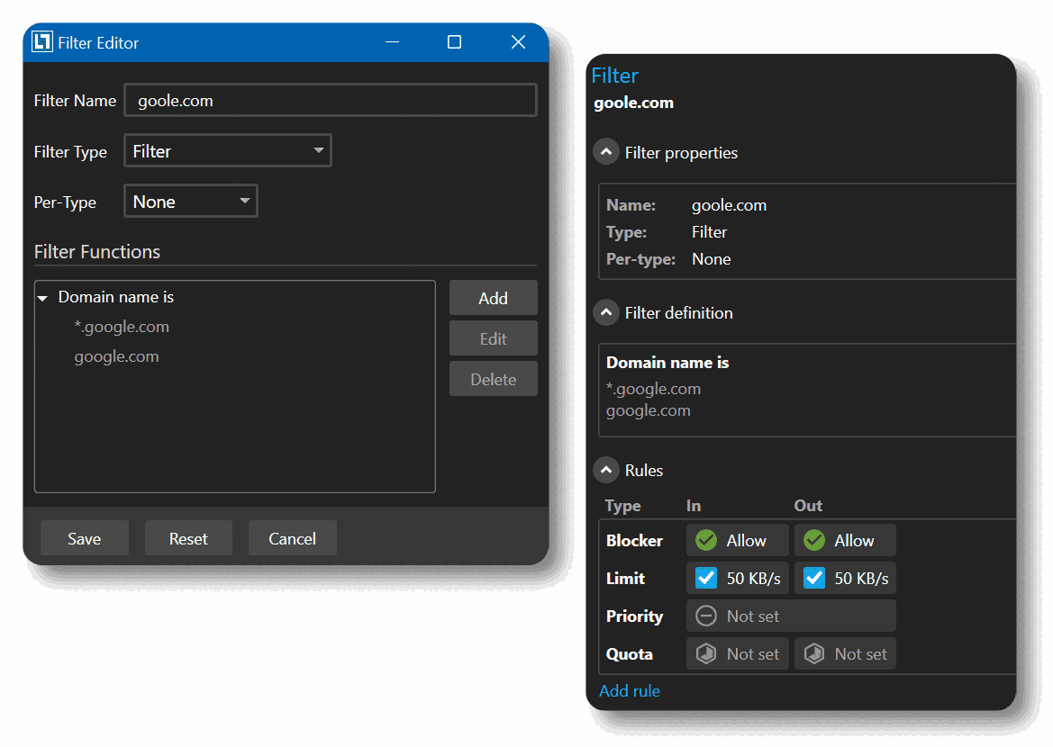1053x747 pixels.
Task: Disable the outgoing 50 KB/s limit checkbox
Action: 813,578
